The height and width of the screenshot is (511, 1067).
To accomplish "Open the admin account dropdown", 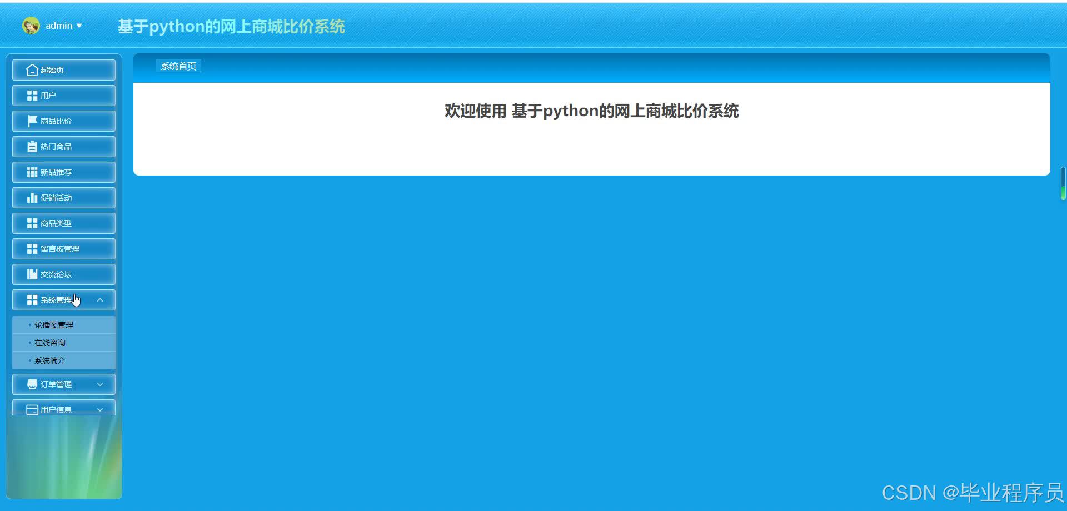I will point(53,26).
